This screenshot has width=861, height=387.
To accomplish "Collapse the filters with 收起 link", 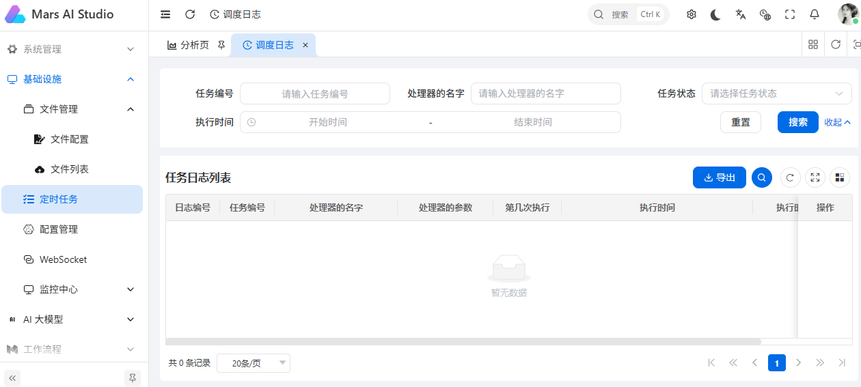I will (x=837, y=122).
